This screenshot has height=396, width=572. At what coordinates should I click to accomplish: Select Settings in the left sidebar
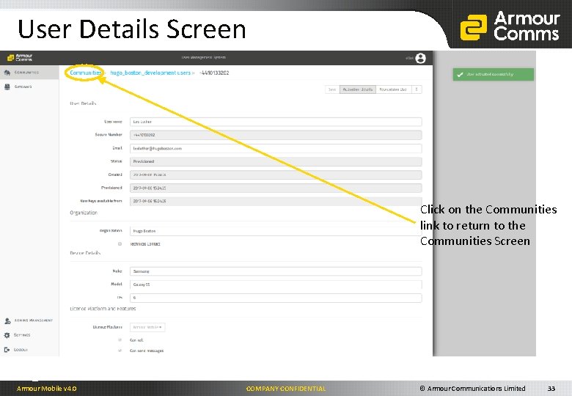pyautogui.click(x=22, y=334)
